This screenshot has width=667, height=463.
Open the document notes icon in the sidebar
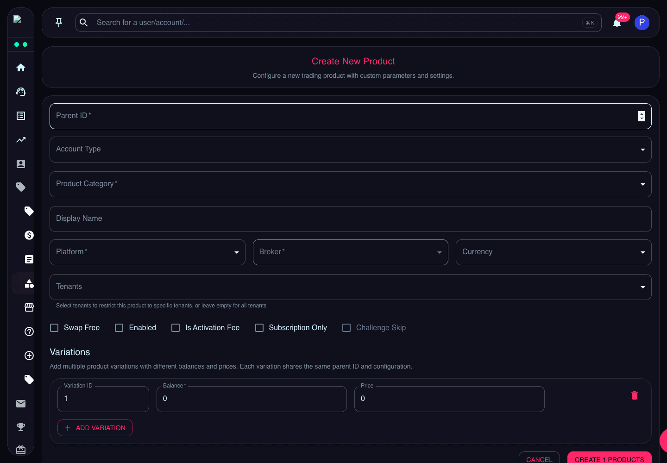(x=29, y=259)
